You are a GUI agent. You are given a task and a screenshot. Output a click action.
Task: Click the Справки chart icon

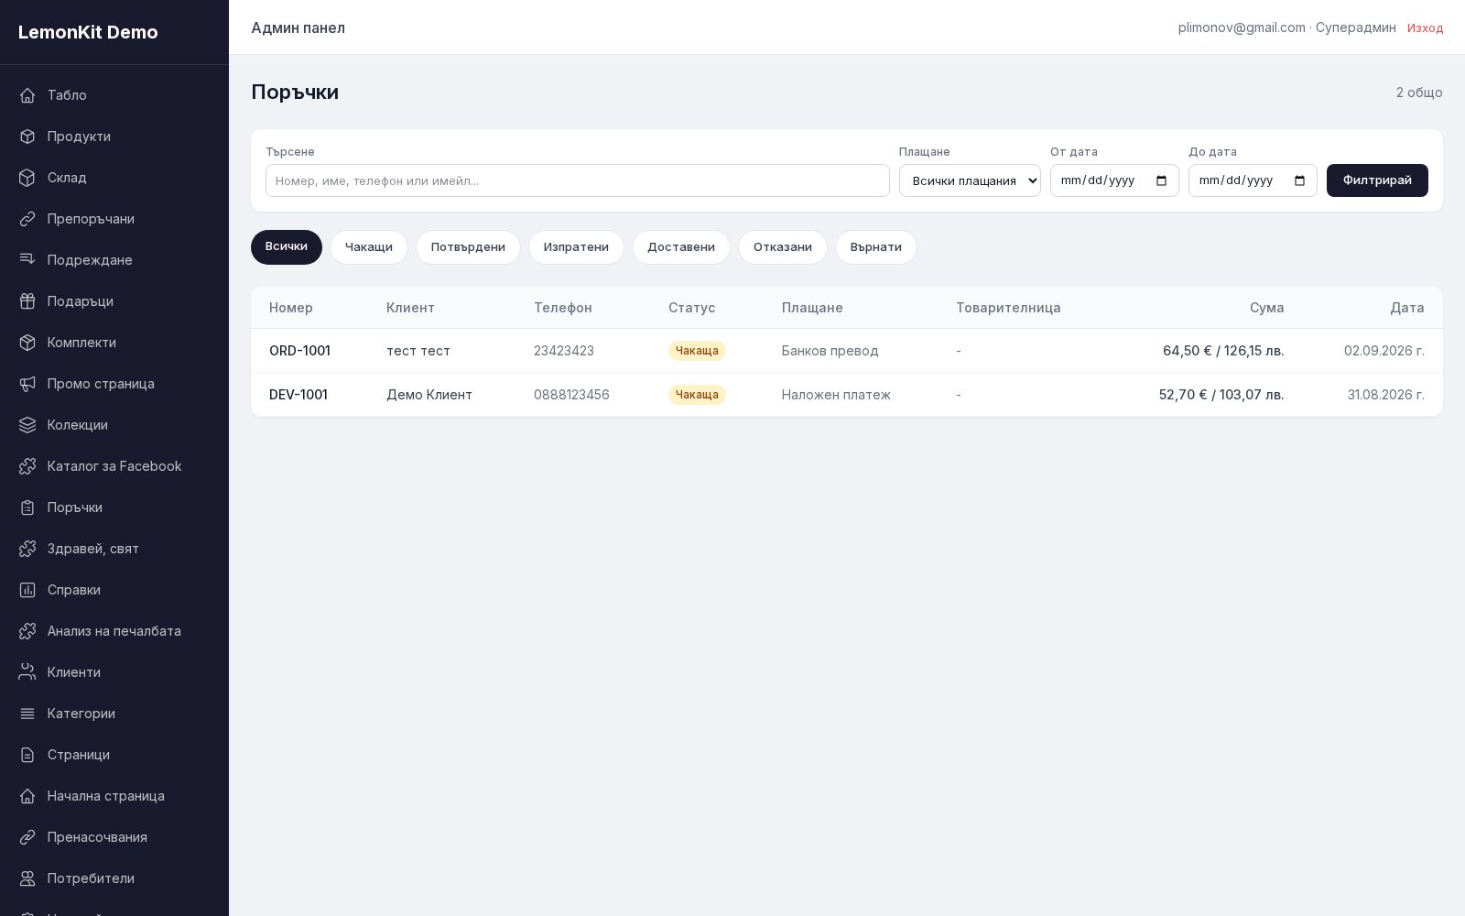click(x=27, y=590)
